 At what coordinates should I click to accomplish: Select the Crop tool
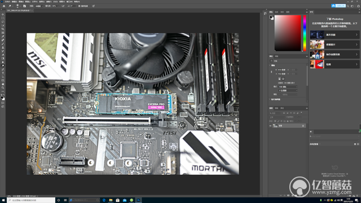3,29
